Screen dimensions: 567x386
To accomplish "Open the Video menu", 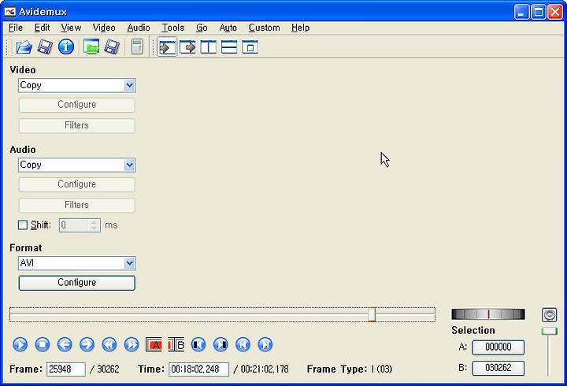I will click(104, 28).
